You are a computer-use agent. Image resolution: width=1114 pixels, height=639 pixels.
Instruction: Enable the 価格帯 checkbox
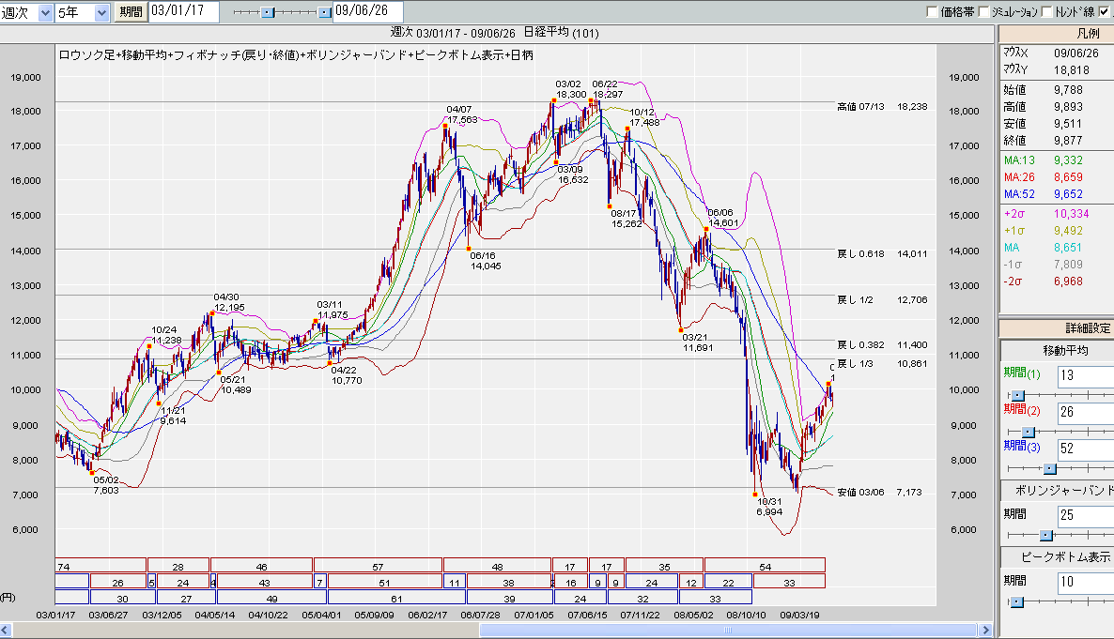click(932, 11)
